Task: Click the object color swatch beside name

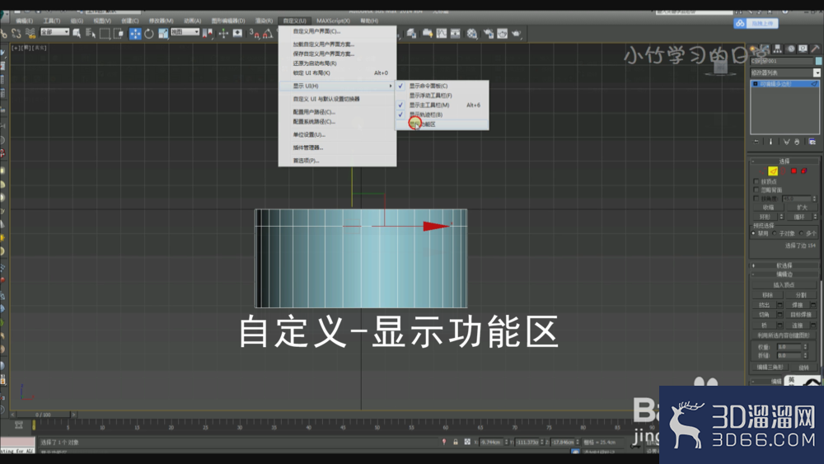Action: point(818,61)
